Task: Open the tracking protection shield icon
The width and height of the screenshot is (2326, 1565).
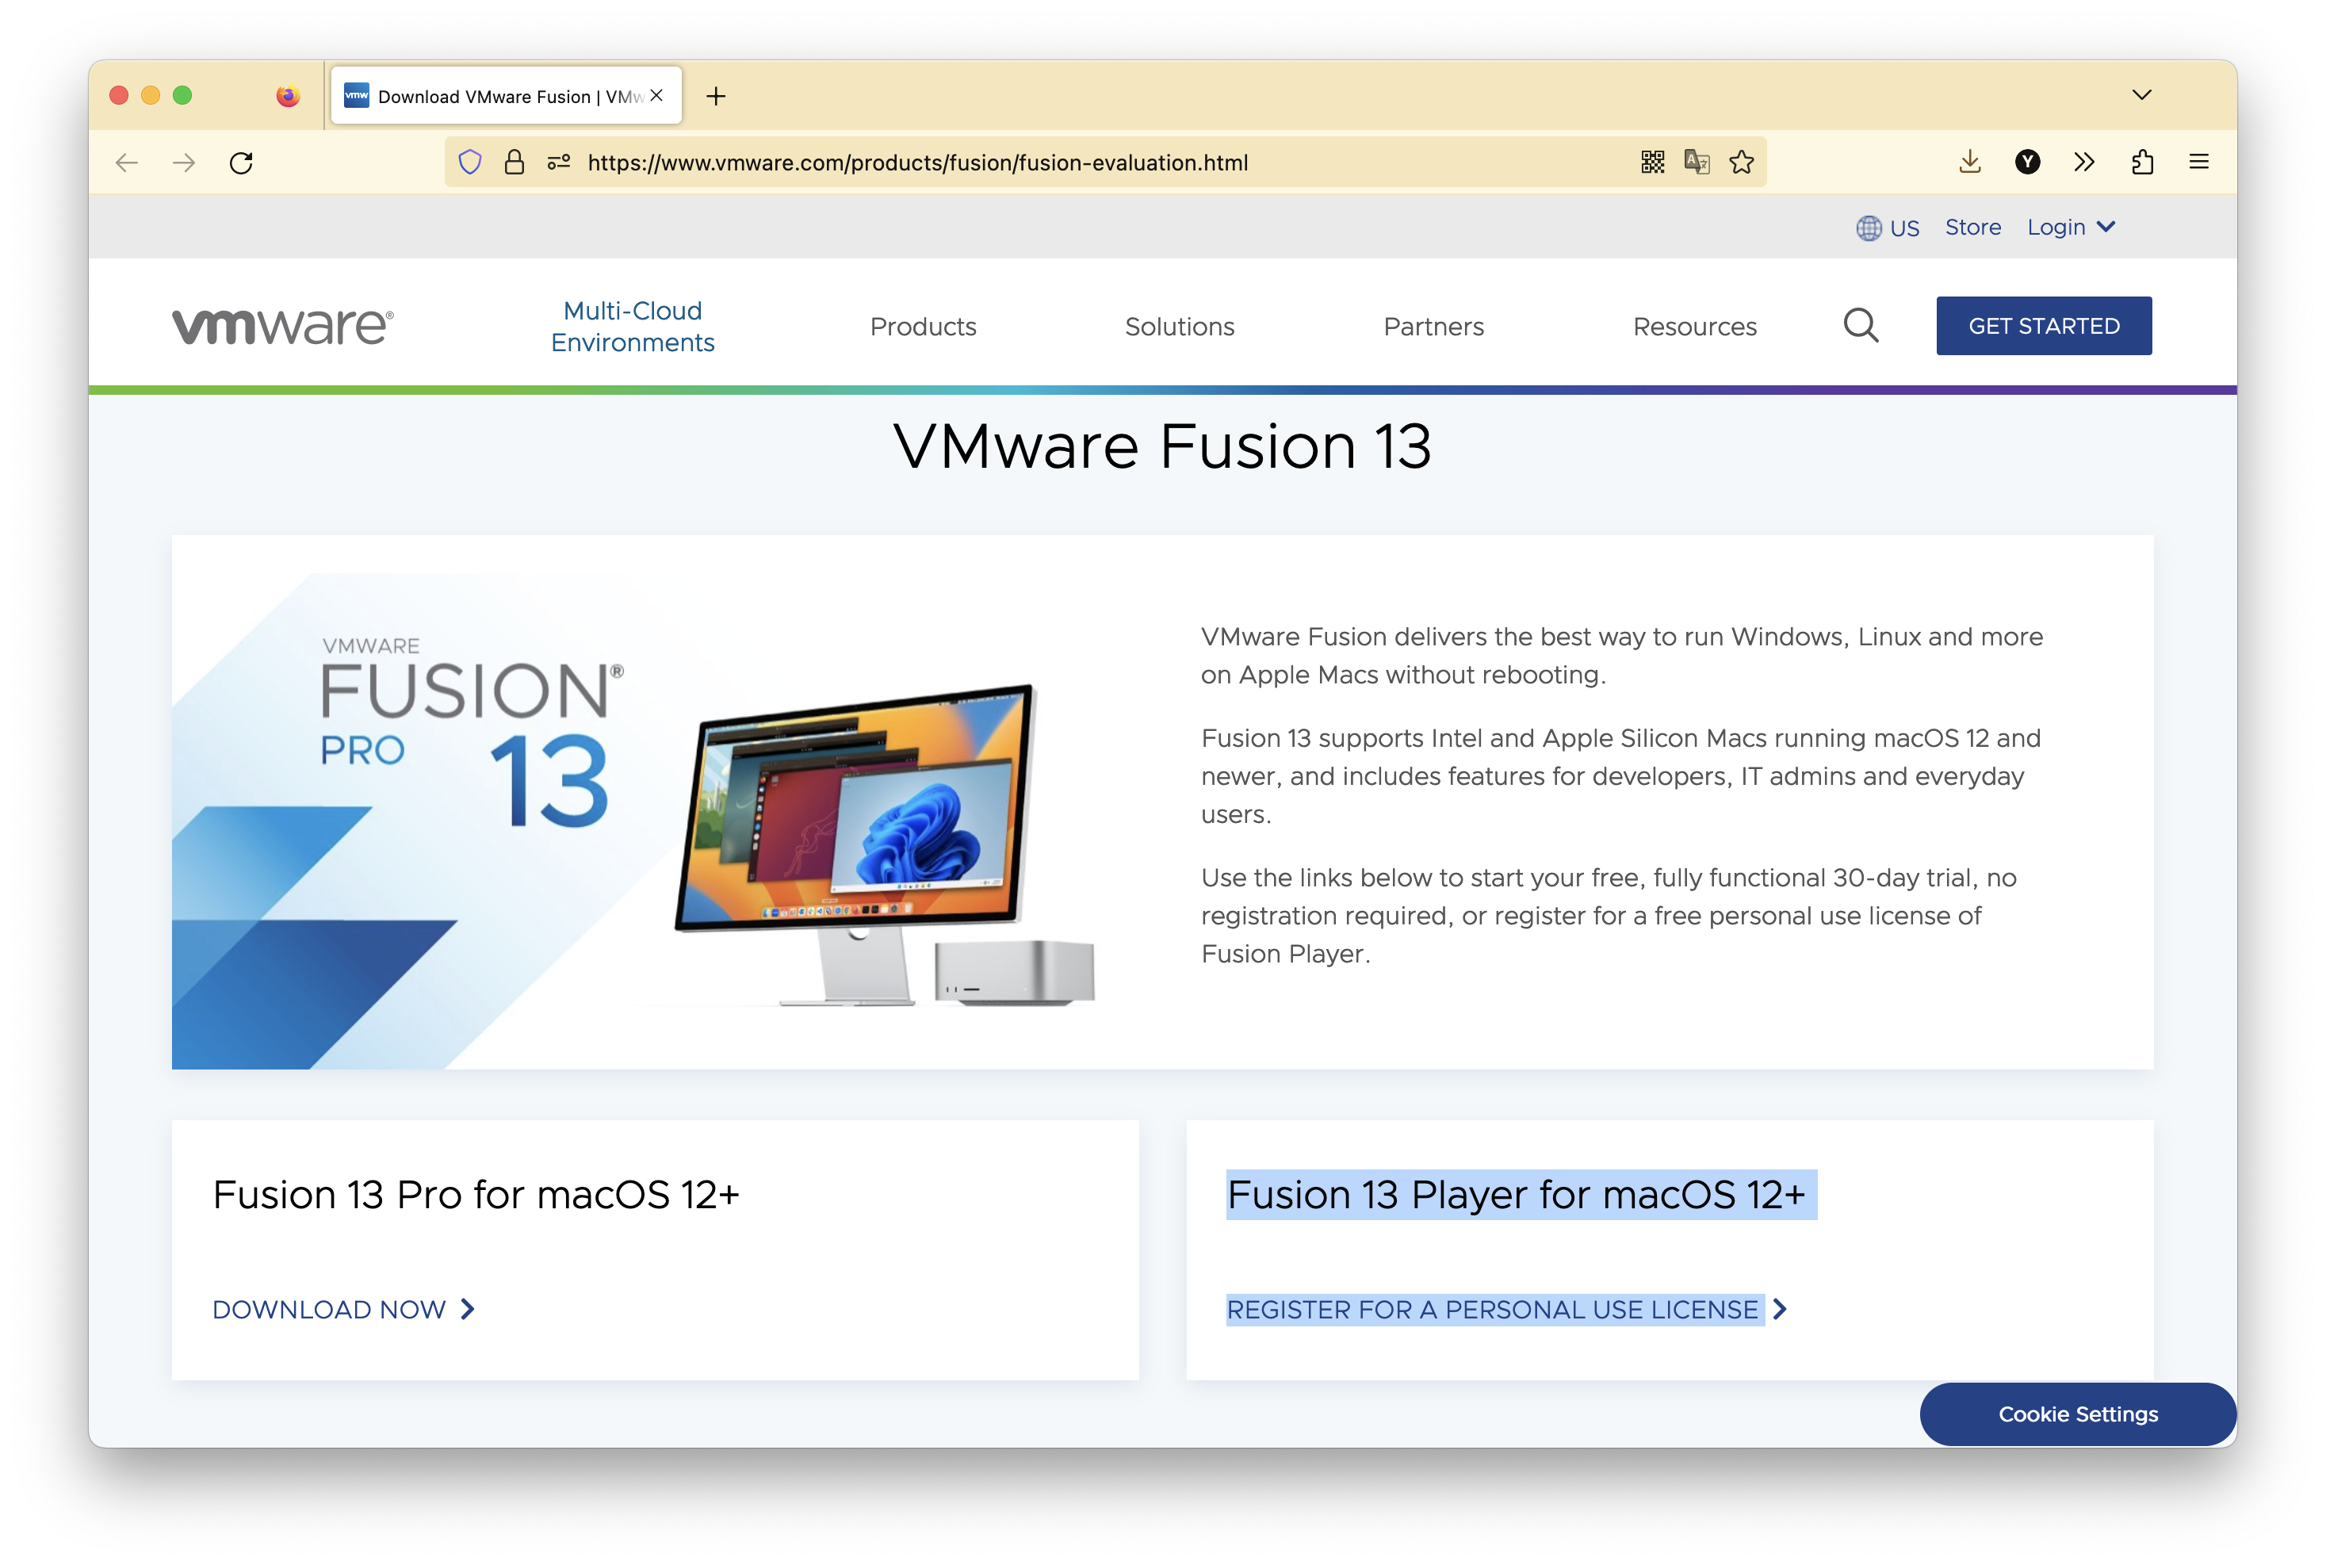Action: pyautogui.click(x=470, y=163)
